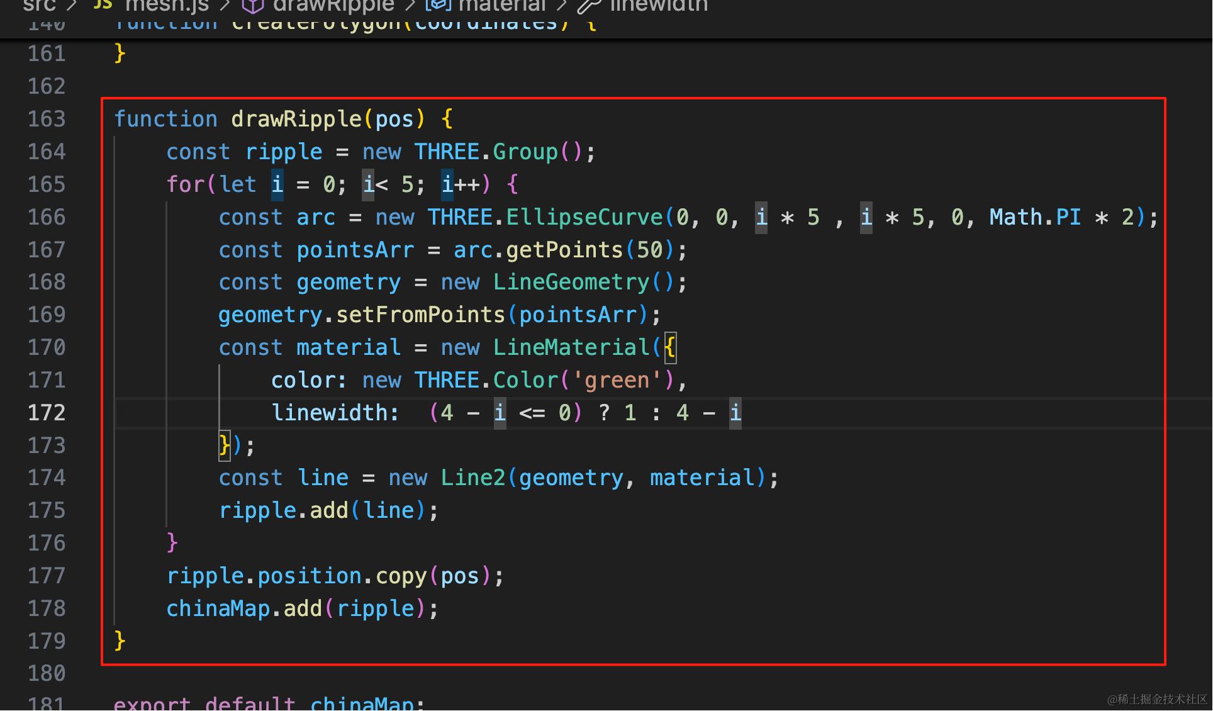Image resolution: width=1213 pixels, height=711 pixels.
Task: Click the 'function' keyword on line 163
Action: 166,119
